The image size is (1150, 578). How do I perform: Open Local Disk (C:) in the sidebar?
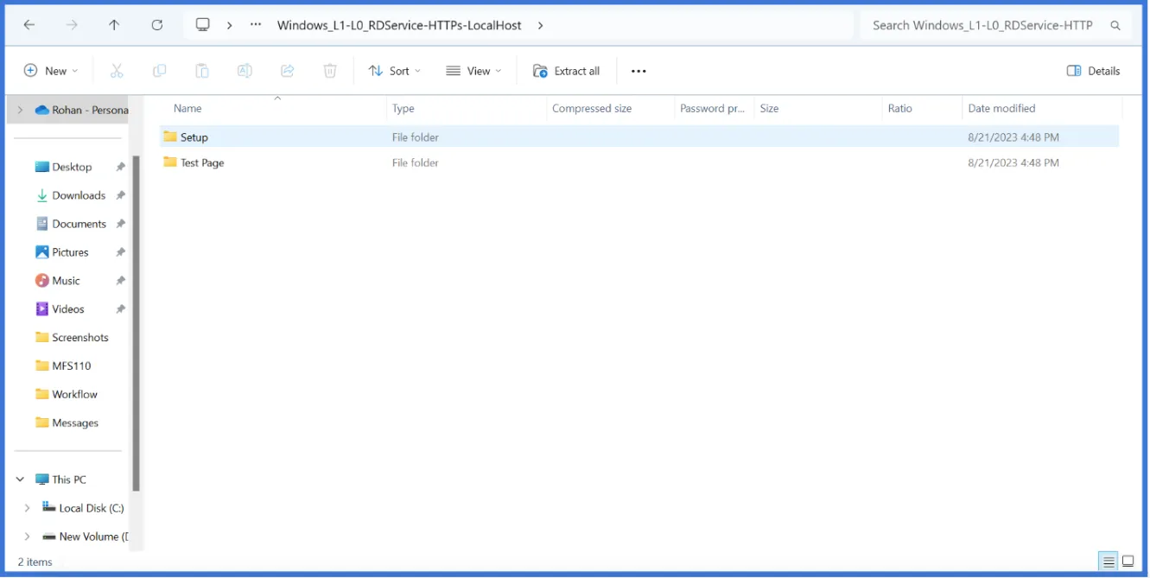pyautogui.click(x=92, y=508)
